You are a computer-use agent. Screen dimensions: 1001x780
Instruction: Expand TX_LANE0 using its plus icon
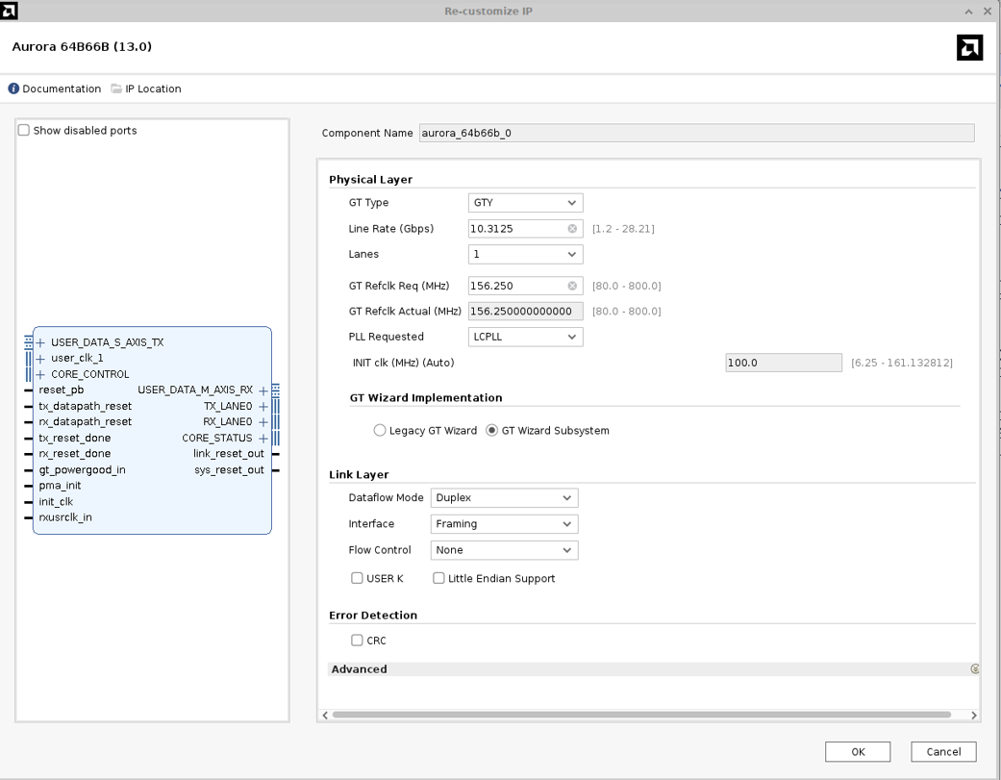[x=263, y=406]
